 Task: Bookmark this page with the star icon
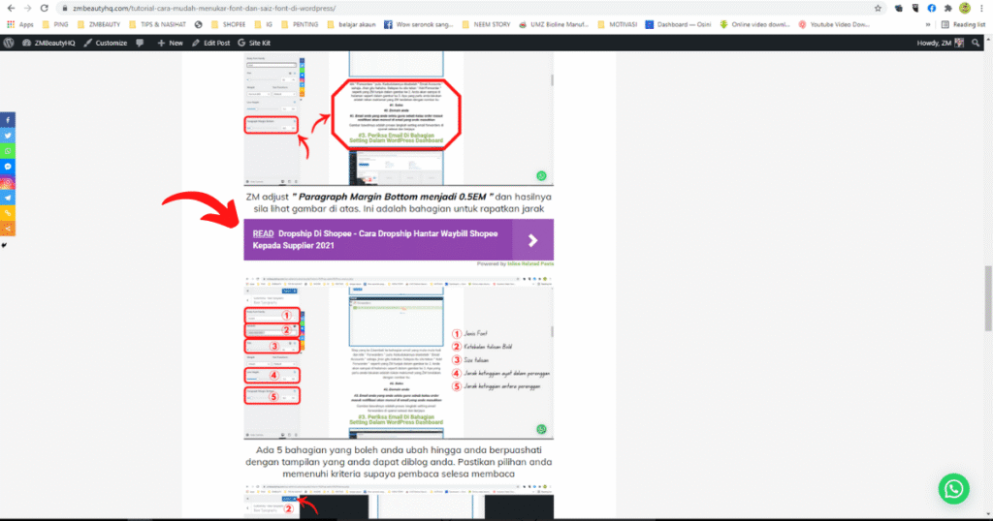[878, 8]
